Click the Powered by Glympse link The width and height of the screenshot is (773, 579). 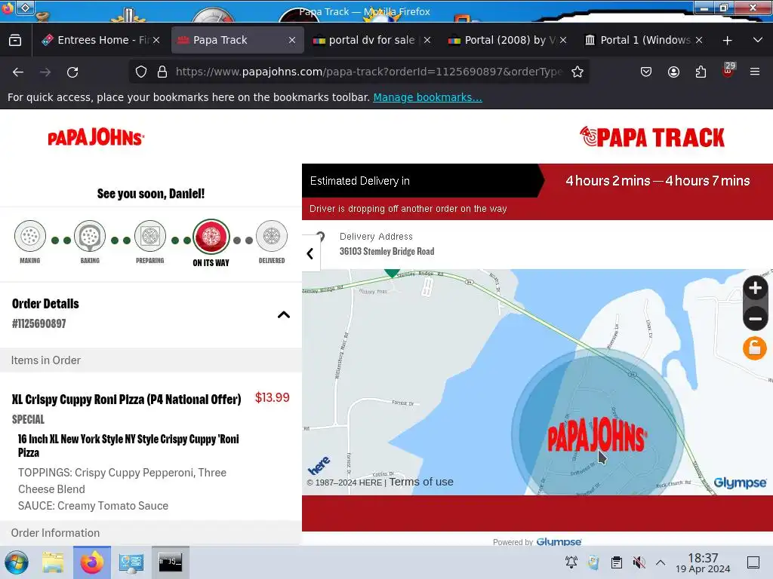pyautogui.click(x=537, y=541)
